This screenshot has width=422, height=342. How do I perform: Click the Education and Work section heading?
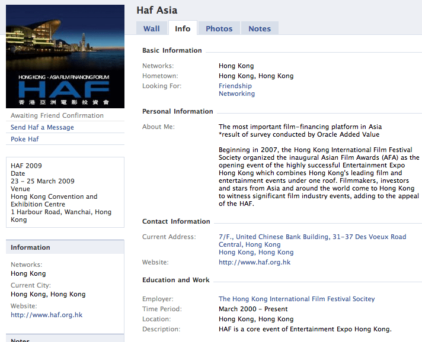[175, 280]
